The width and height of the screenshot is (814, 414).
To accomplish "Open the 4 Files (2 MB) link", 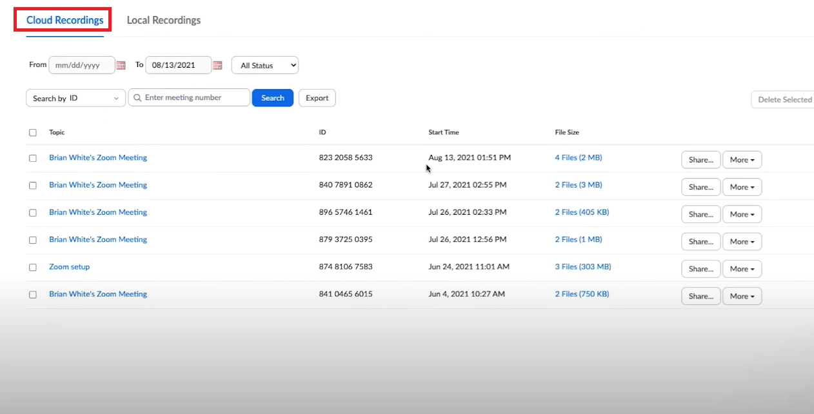I will (578, 157).
